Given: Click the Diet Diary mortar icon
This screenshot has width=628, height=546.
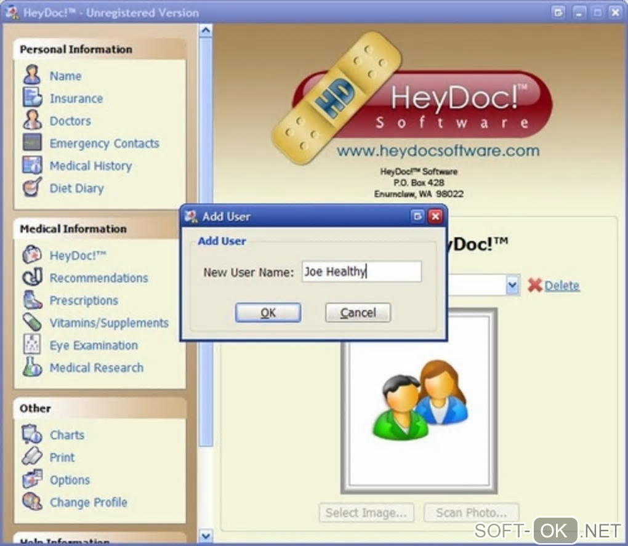Looking at the screenshot, I should (32, 187).
